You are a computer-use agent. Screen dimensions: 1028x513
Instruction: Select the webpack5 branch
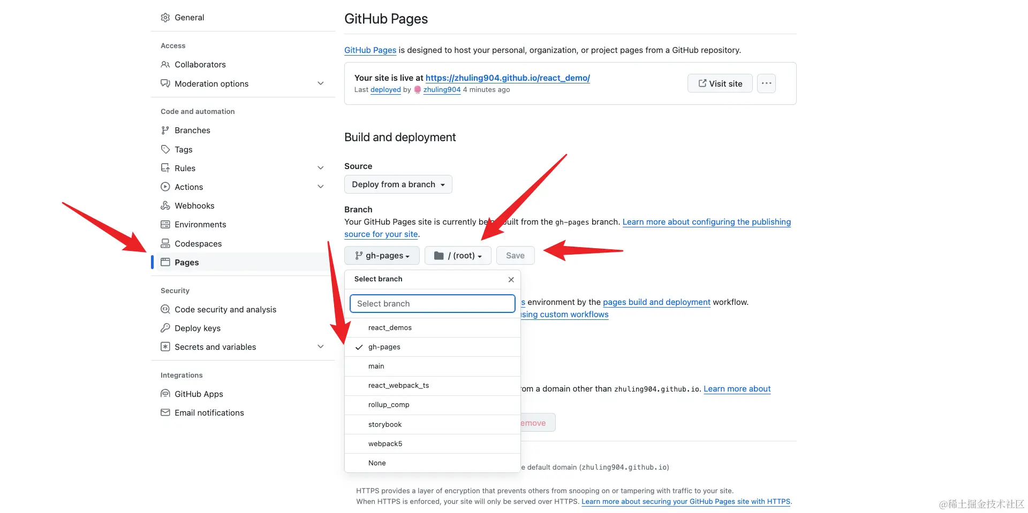click(x=433, y=444)
